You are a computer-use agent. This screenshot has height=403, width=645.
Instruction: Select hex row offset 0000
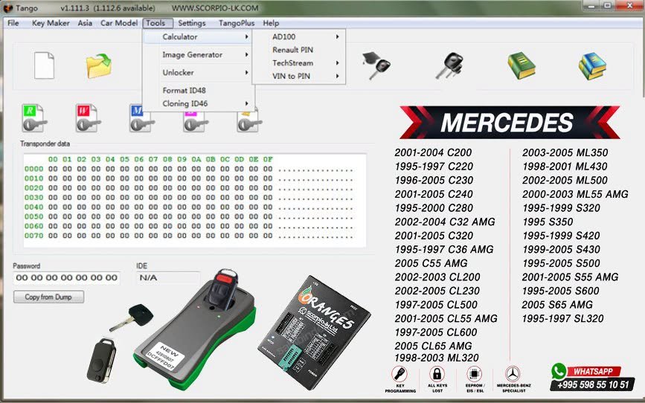point(33,169)
